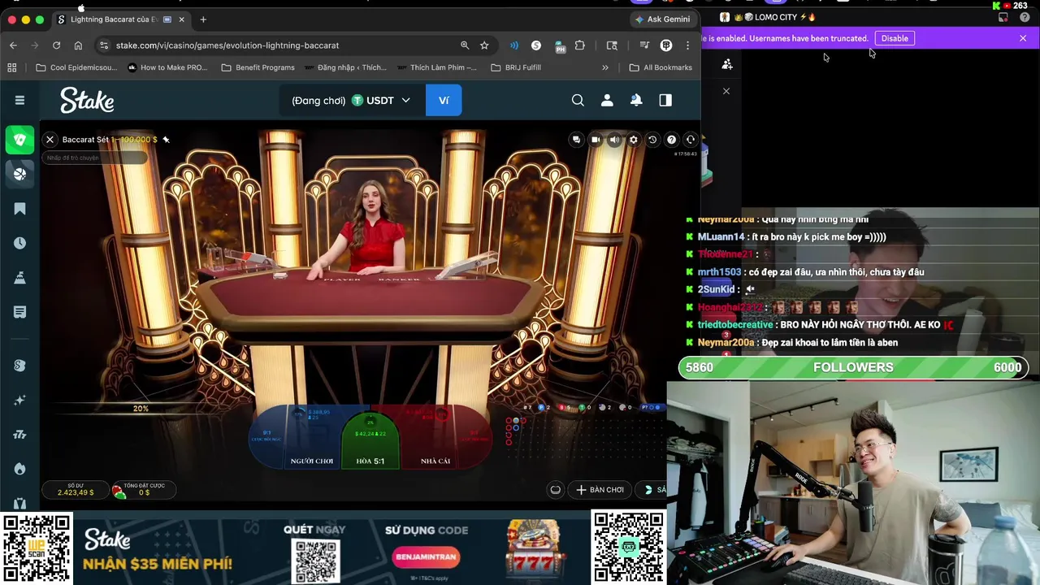This screenshot has width=1040, height=585.
Task: Click the 20% statistic on the table's left
Action: tap(141, 409)
